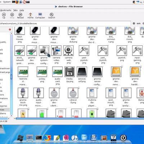Open the Tabs menu

[15, 10]
